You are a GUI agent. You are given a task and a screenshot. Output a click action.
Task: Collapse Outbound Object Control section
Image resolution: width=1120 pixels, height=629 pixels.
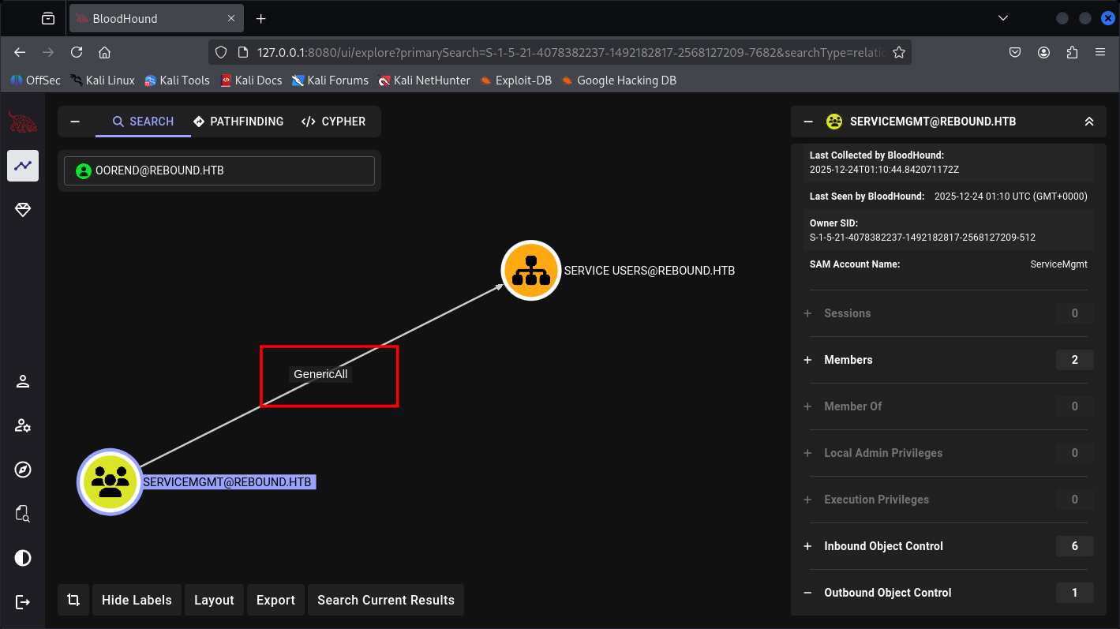[807, 593]
